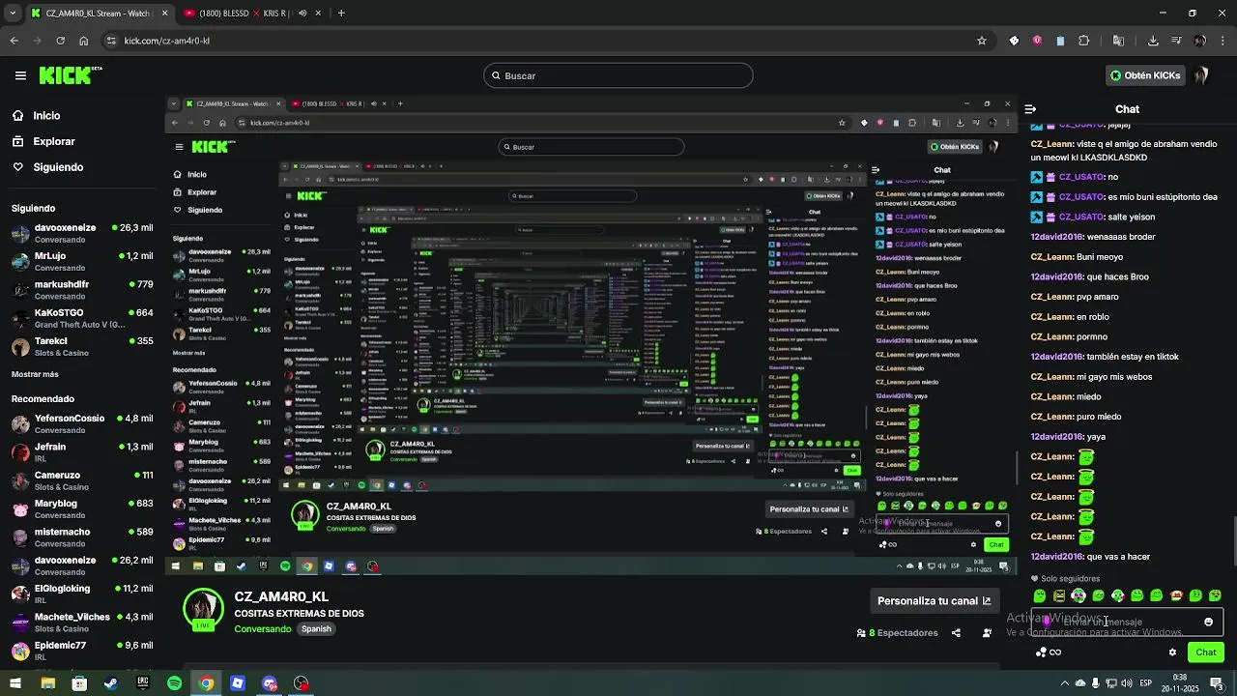Click the share icon next to Espectadores
The width and height of the screenshot is (1237, 696).
point(956,633)
